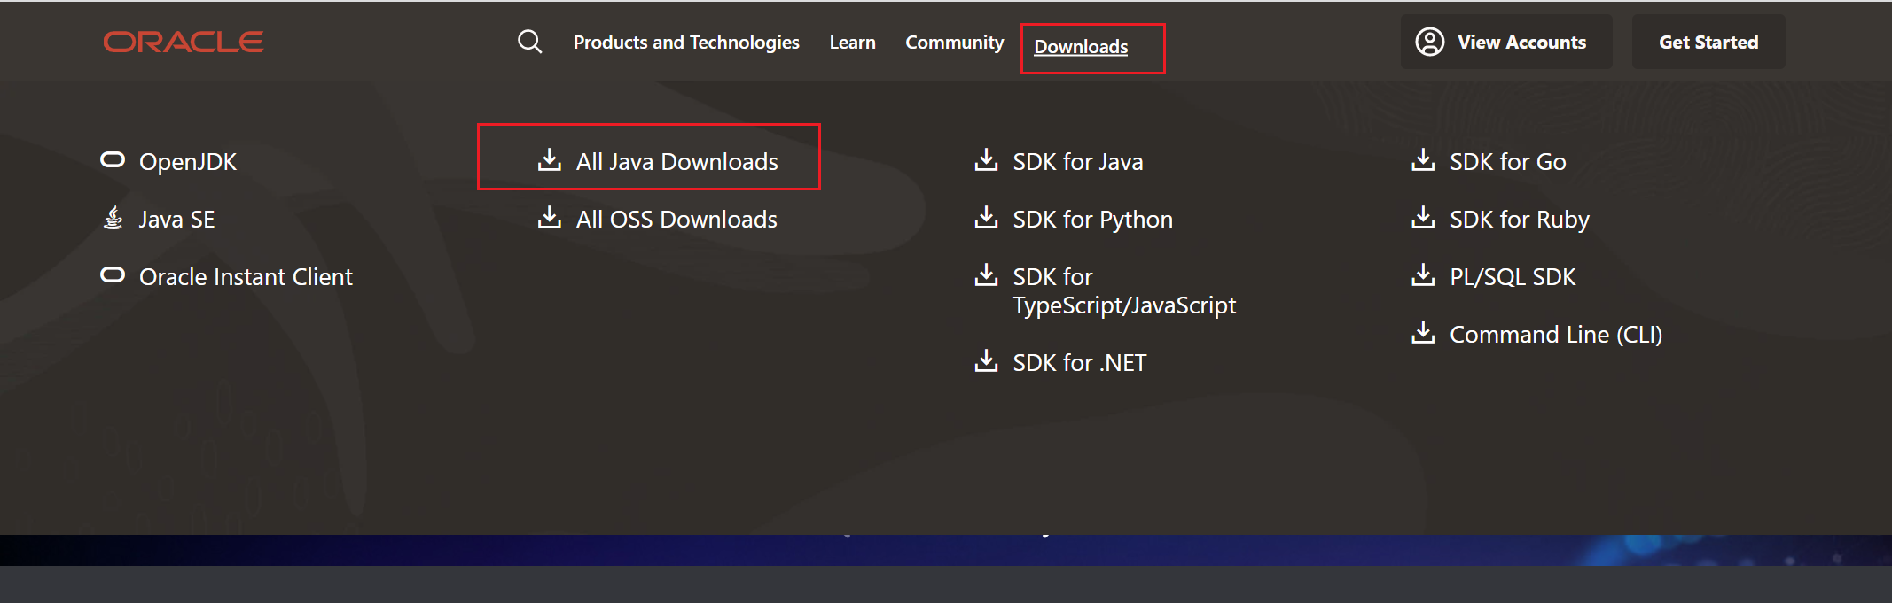The image size is (1892, 603).
Task: Click download icon beside All Java Downloads
Action: pos(550,159)
